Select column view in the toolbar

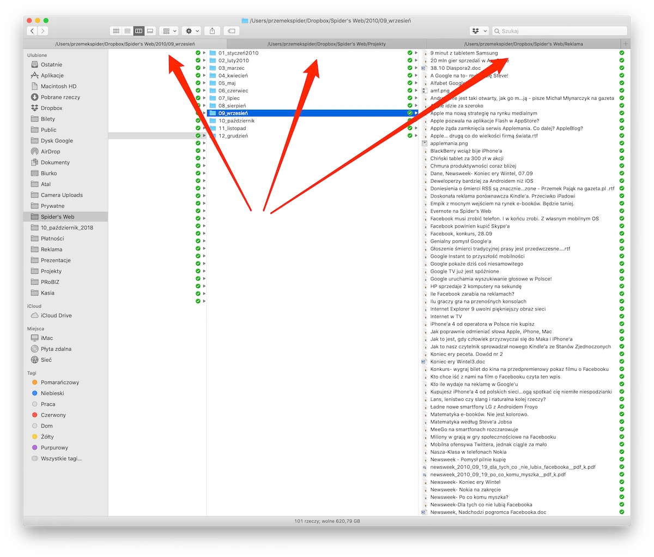(x=138, y=31)
